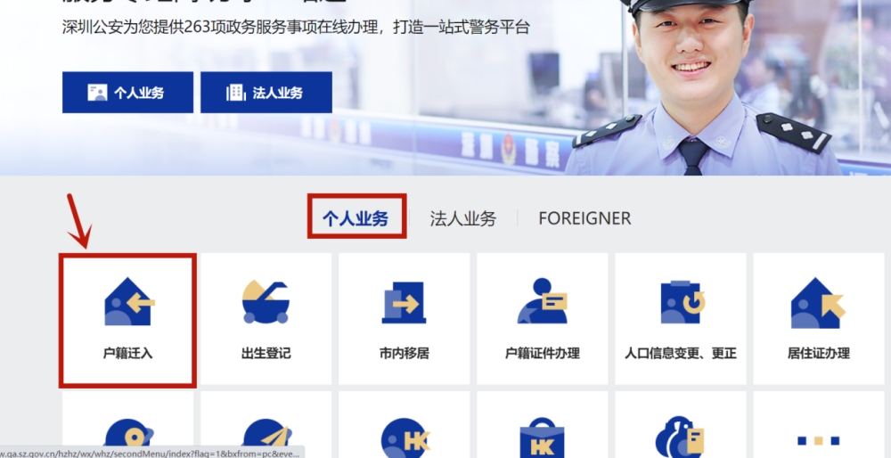This screenshot has height=458, width=891.
Task: Click the globe with paper plane icon
Action: [x=266, y=438]
